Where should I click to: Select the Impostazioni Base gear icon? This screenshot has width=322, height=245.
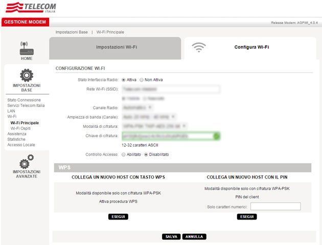coord(27,75)
